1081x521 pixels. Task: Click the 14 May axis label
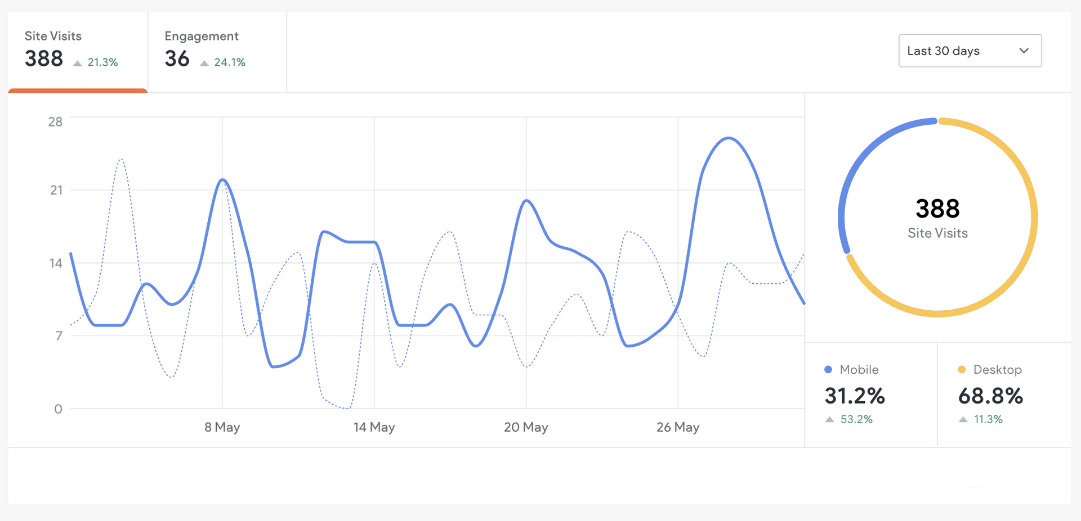(x=374, y=427)
